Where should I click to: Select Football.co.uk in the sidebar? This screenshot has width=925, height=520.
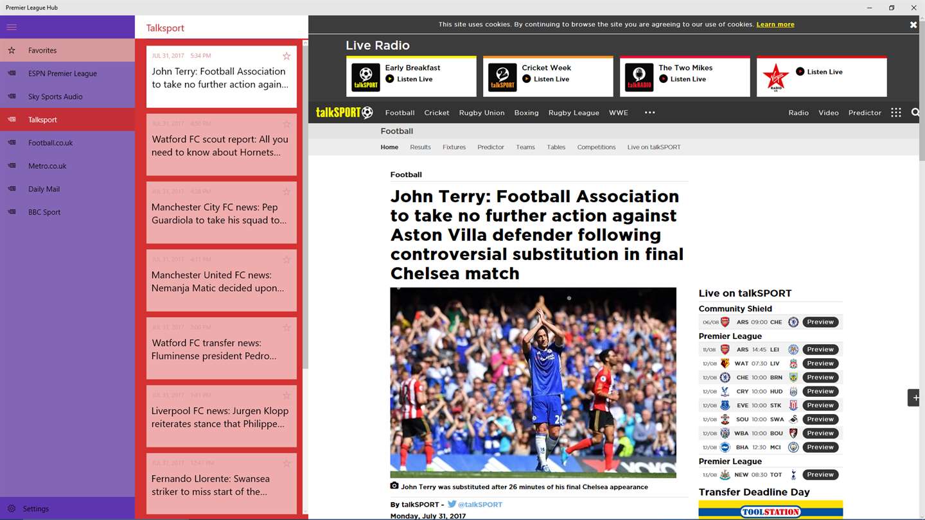(x=67, y=143)
